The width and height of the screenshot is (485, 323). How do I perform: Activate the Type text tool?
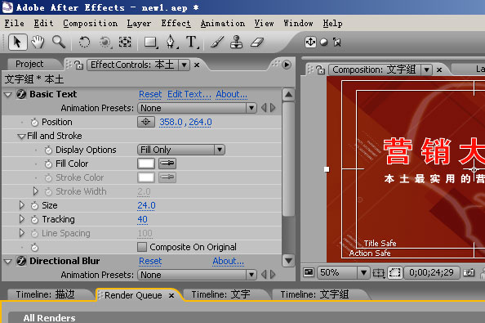(192, 43)
